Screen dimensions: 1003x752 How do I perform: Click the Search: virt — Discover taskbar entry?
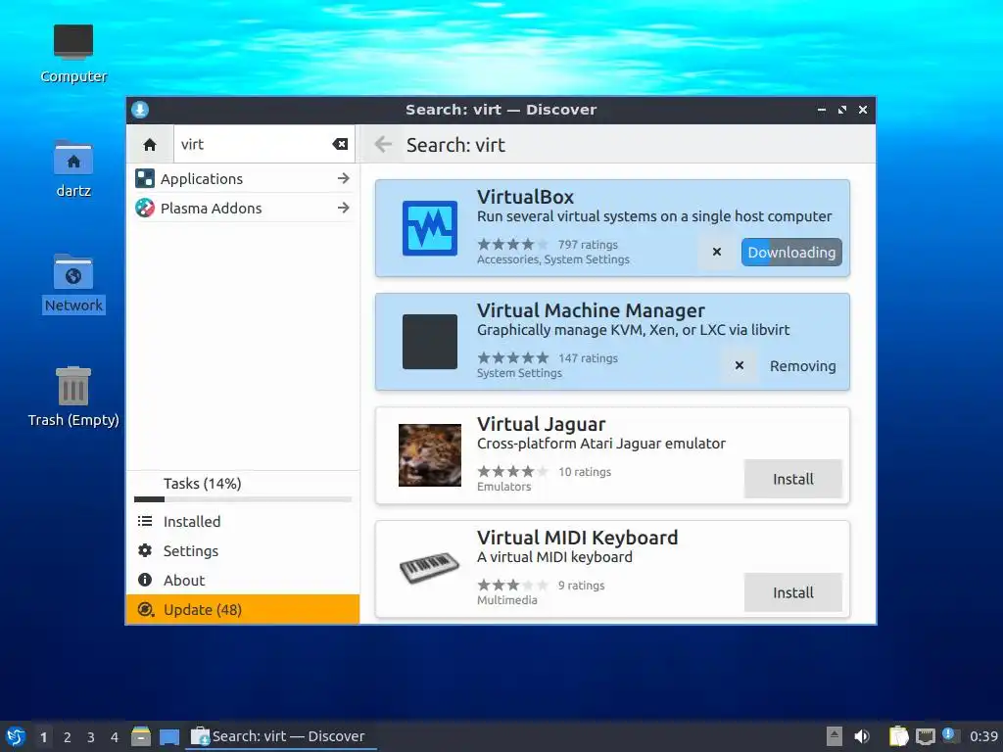(x=281, y=736)
